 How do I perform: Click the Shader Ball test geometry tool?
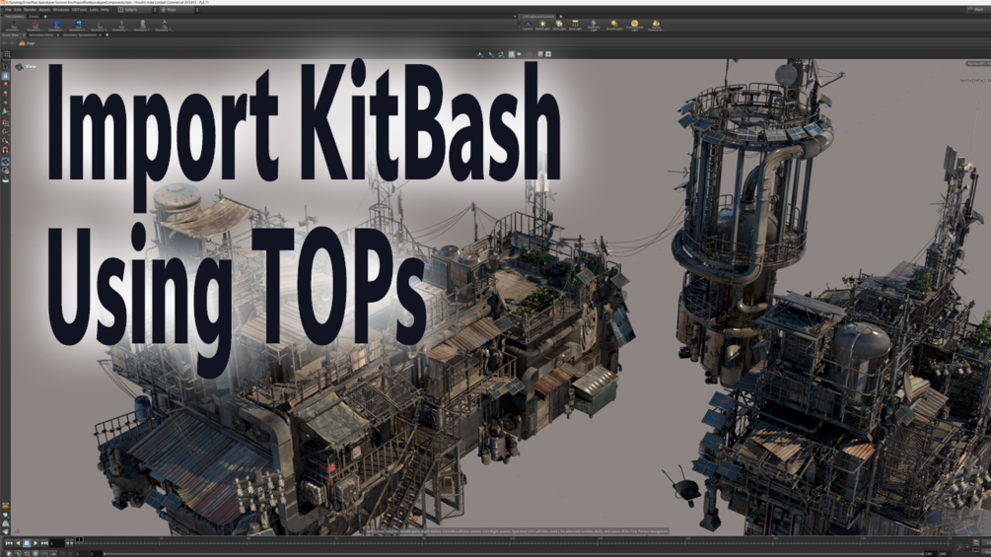78,26
